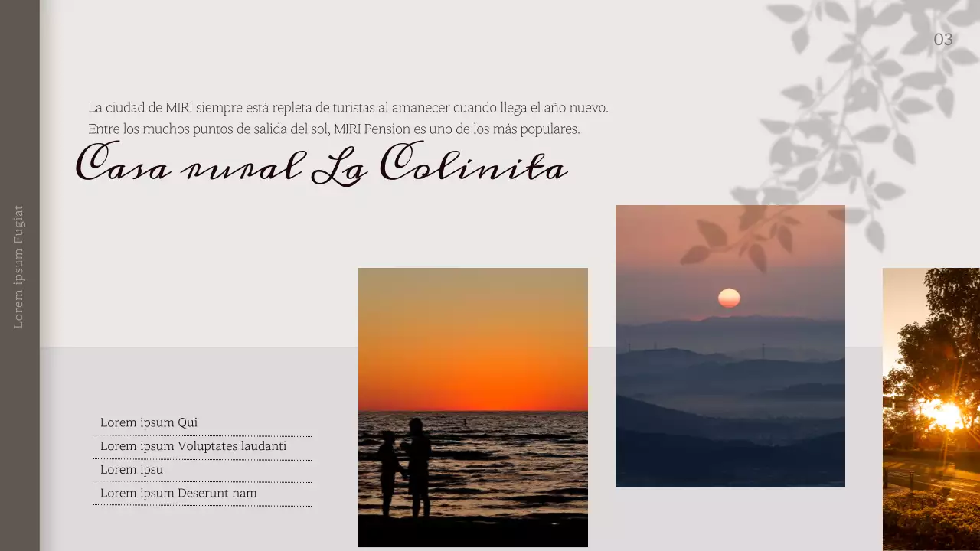Click the list item Lorem ipsum Qui
This screenshot has width=980, height=551.
tap(149, 422)
